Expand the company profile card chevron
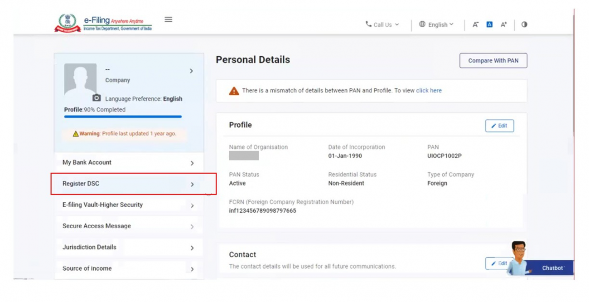The height and width of the screenshot is (302, 589). pyautogui.click(x=191, y=71)
